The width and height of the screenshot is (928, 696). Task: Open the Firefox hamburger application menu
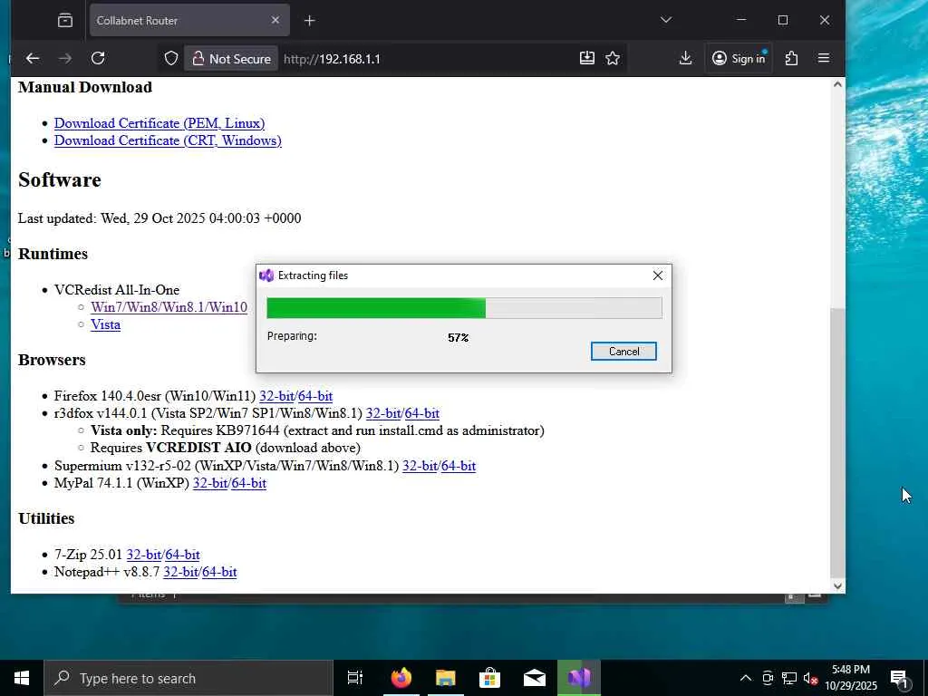tap(823, 58)
